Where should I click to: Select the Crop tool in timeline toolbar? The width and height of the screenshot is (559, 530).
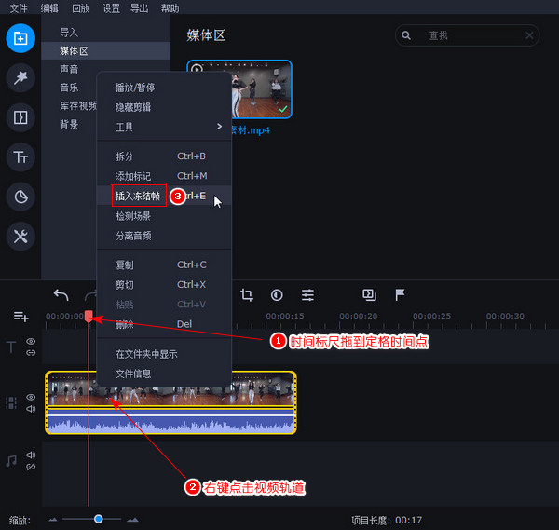[x=247, y=295]
